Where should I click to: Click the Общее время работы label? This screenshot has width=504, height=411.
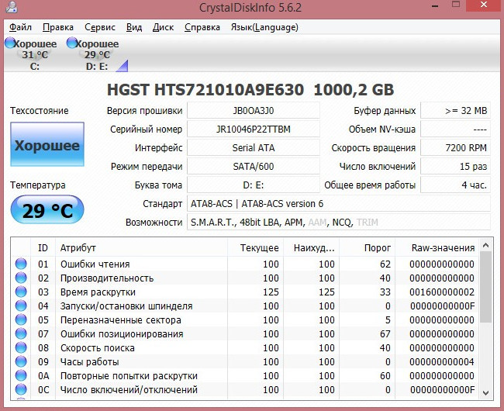click(370, 185)
